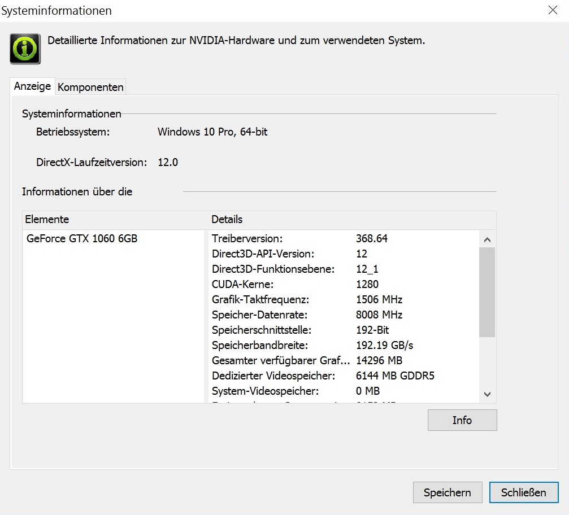Click scrollbar down arrow in Details list

(488, 394)
